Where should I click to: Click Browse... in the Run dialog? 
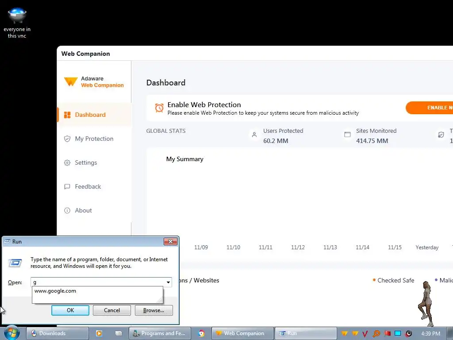pos(154,310)
